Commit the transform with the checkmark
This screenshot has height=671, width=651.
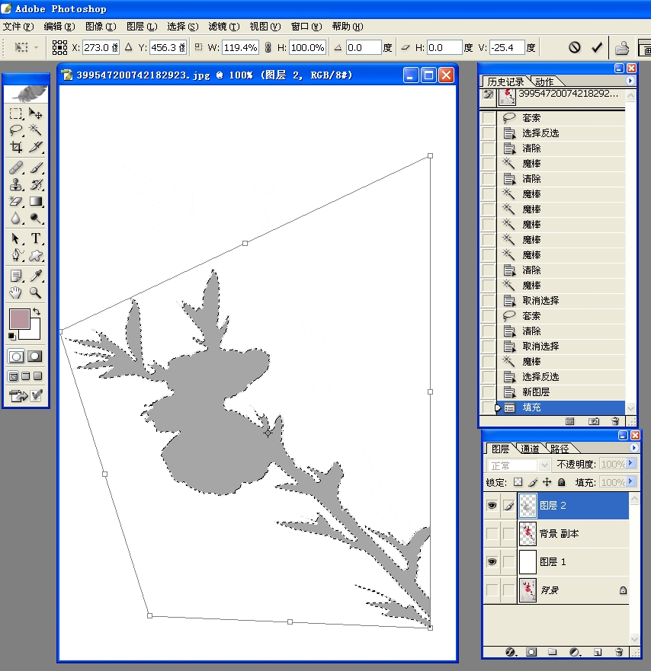[x=597, y=47]
